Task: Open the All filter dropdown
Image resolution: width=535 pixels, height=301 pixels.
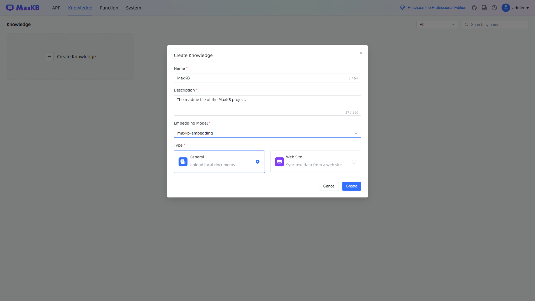Action: pos(437,24)
